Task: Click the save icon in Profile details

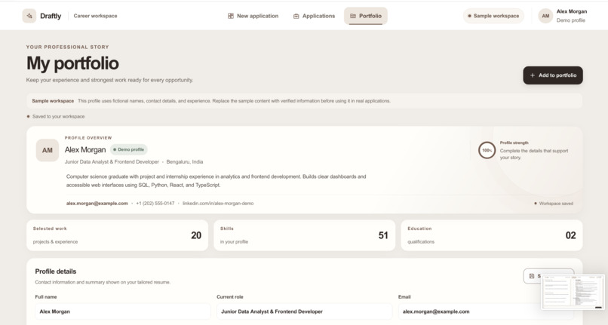Action: point(532,276)
